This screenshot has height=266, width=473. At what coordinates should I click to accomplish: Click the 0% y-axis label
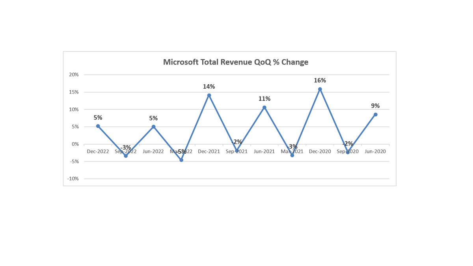pos(76,144)
